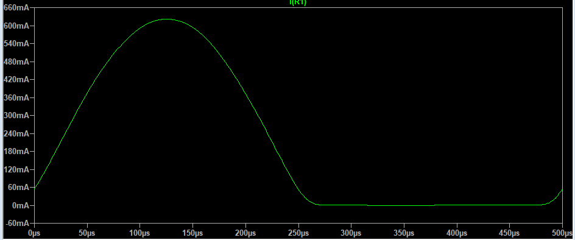Click the 240mA y-axis tick label
Viewport: 575px width, 240px height.
click(16, 133)
